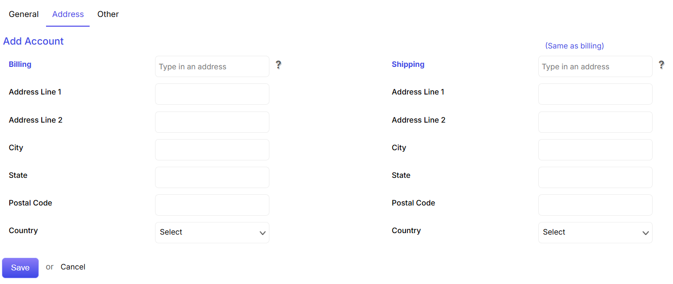The image size is (673, 284).
Task: Click the Billing Postal Code field
Action: 212,205
